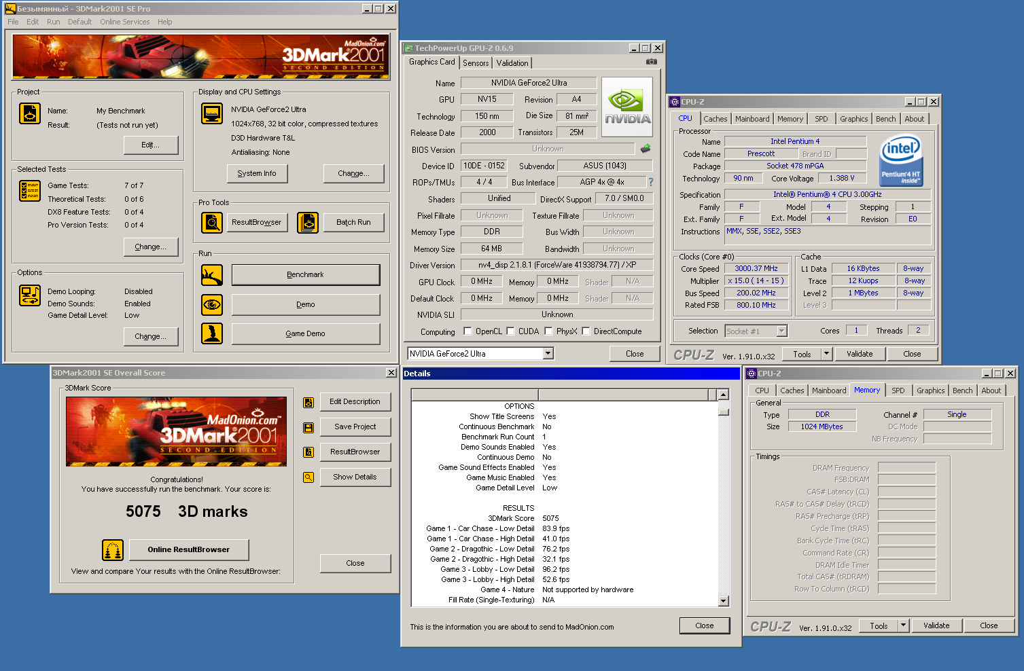Click the Details list scroll down arrow
The image size is (1024, 671).
pos(724,601)
